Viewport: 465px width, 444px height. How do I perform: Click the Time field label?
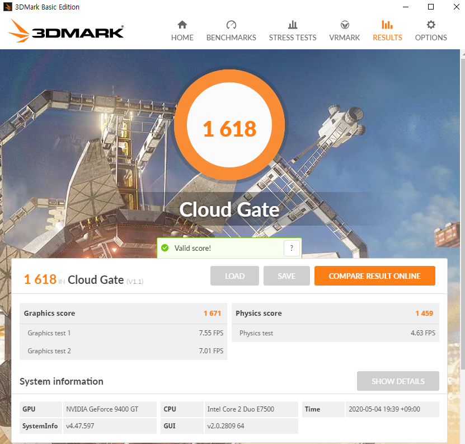click(x=312, y=409)
